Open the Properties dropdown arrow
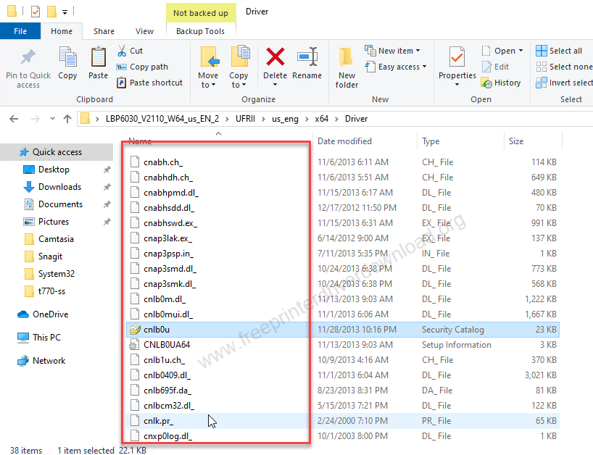Viewport: 593px width, 455px height. [x=457, y=85]
